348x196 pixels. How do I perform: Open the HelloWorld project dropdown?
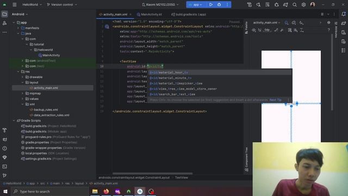tap(32, 4)
